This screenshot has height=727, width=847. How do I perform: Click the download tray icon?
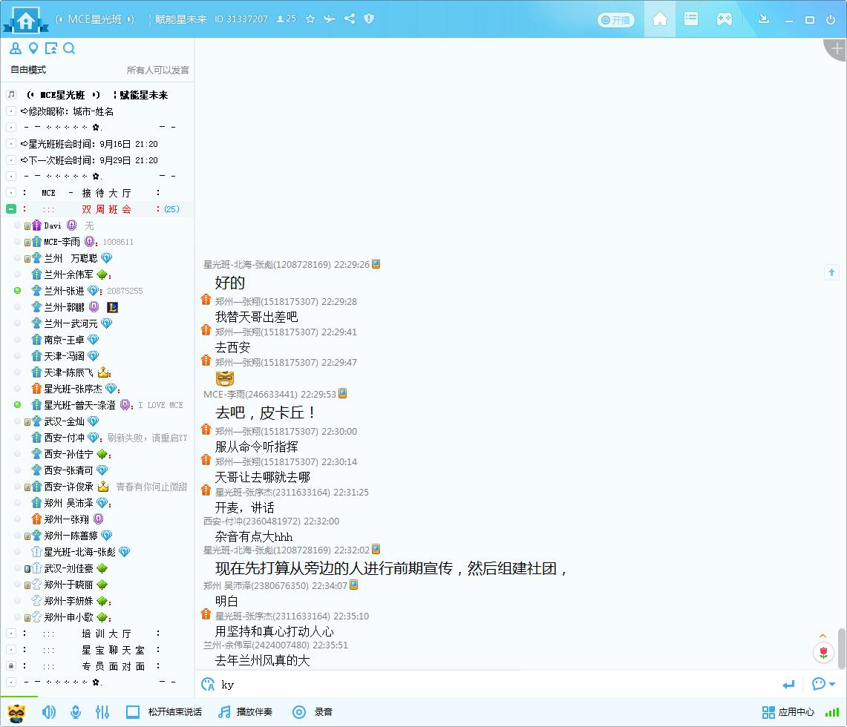coord(763,19)
